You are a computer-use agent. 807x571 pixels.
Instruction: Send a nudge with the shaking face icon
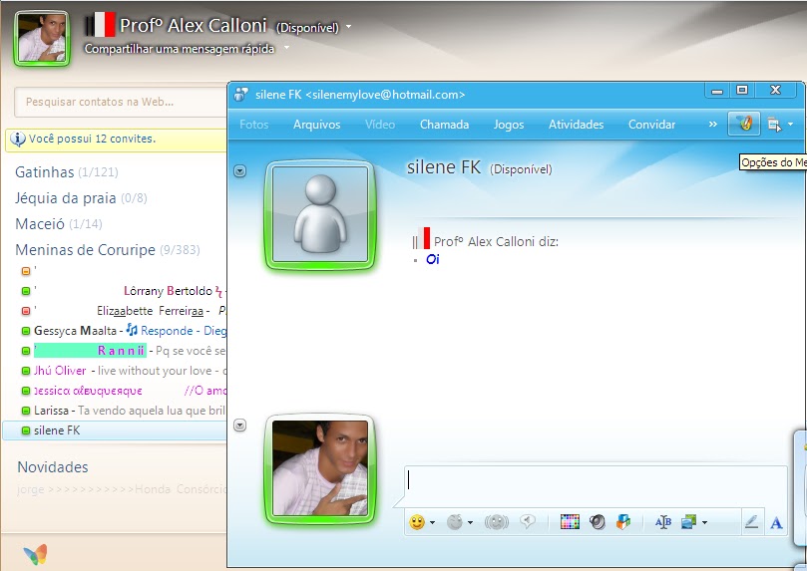click(496, 522)
